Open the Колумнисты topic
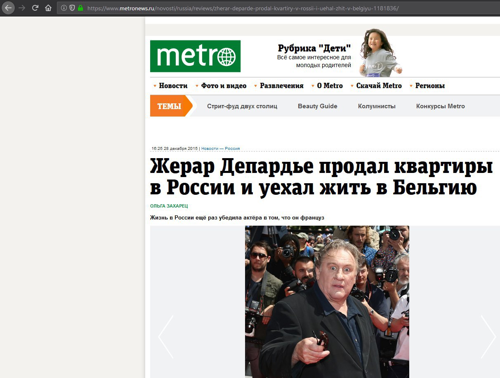 pos(377,106)
